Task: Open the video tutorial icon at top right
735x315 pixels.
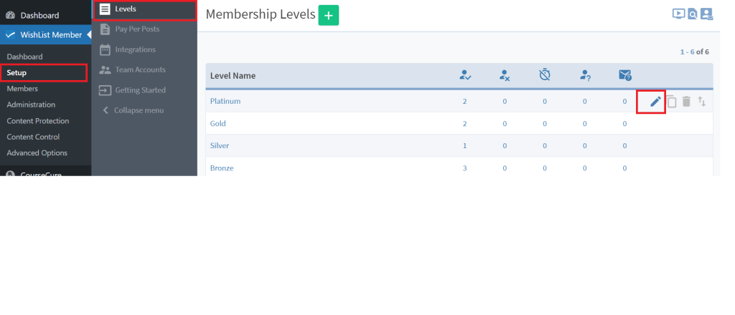Action: [678, 14]
